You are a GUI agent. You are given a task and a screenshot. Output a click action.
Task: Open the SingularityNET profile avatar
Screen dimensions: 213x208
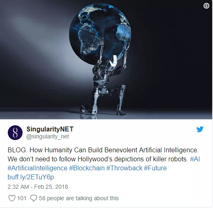point(15,133)
